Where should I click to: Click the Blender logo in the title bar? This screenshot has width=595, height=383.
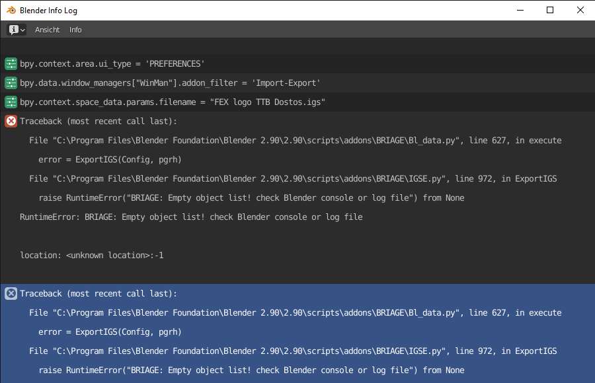pos(11,11)
